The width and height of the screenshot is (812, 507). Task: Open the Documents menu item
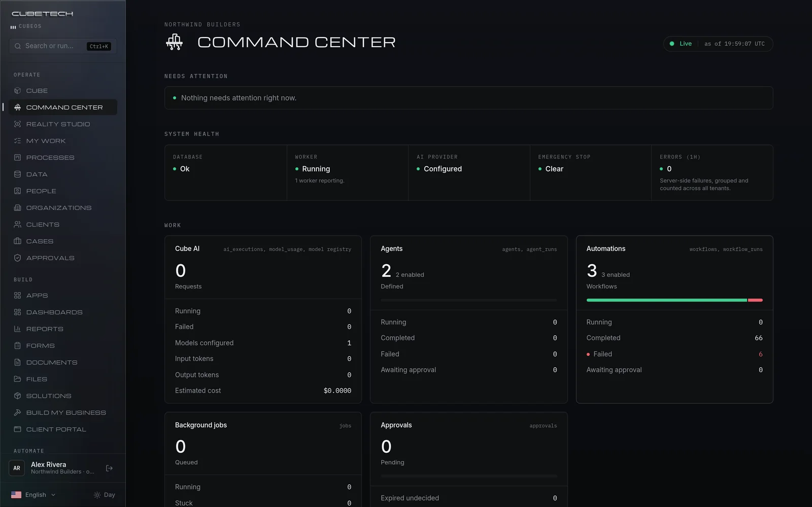63,363
